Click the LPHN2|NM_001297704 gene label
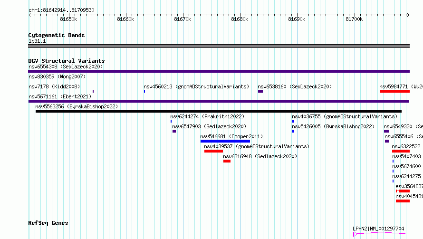Image resolution: width=423 pixels, height=239 pixels. coord(378,229)
